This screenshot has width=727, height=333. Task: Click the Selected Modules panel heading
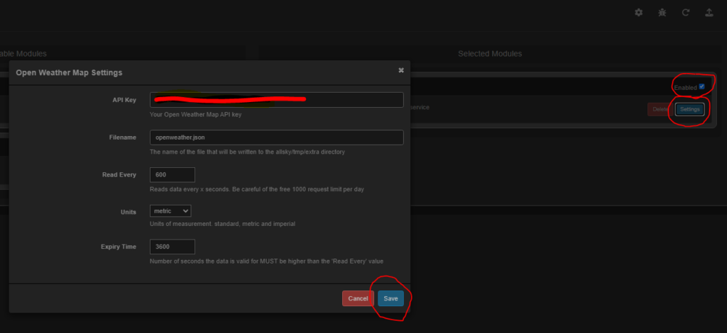pos(490,54)
